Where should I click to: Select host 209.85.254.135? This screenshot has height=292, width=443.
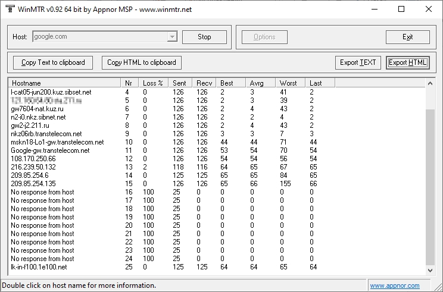[33, 184]
